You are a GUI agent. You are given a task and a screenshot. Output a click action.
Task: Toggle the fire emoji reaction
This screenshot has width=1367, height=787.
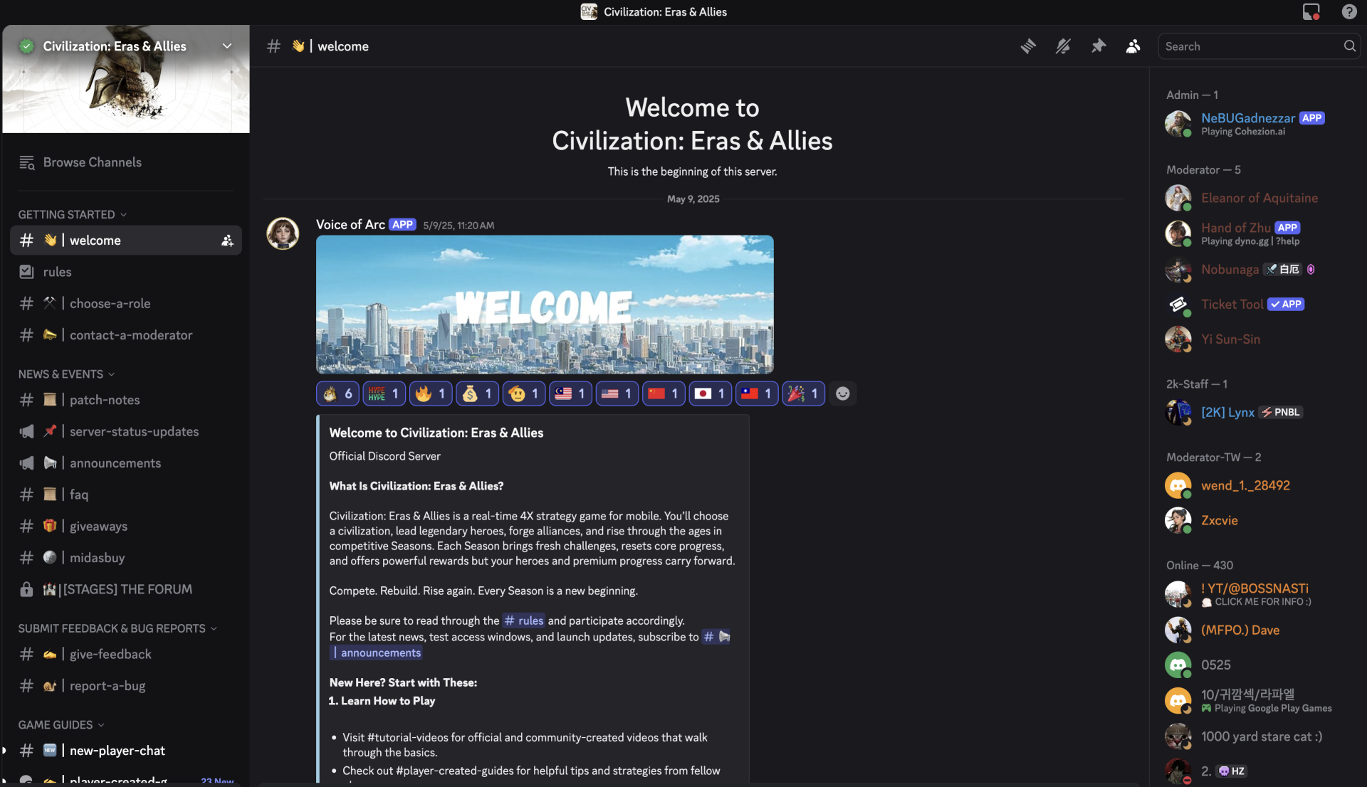[431, 393]
